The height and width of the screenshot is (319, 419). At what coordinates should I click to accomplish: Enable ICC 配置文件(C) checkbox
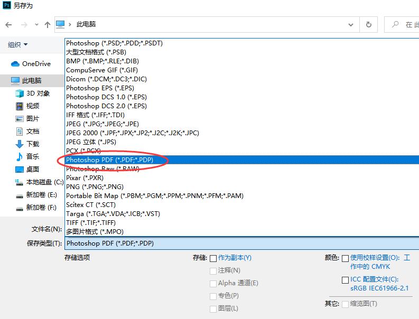click(345, 280)
